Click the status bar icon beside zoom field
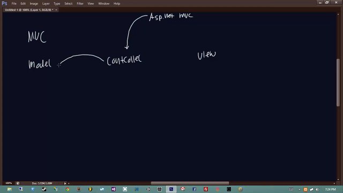Screen dimensions: 343x193 click(18, 183)
